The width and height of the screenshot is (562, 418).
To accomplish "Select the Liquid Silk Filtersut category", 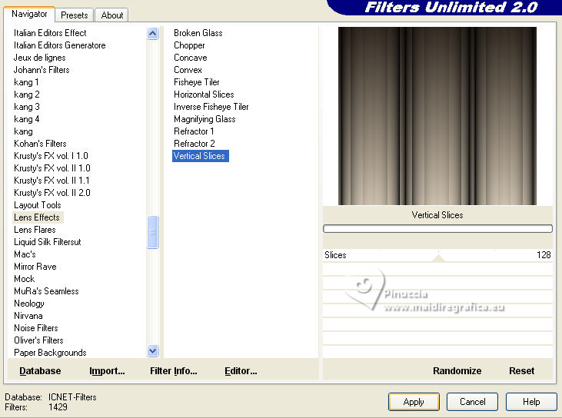I will tap(48, 242).
